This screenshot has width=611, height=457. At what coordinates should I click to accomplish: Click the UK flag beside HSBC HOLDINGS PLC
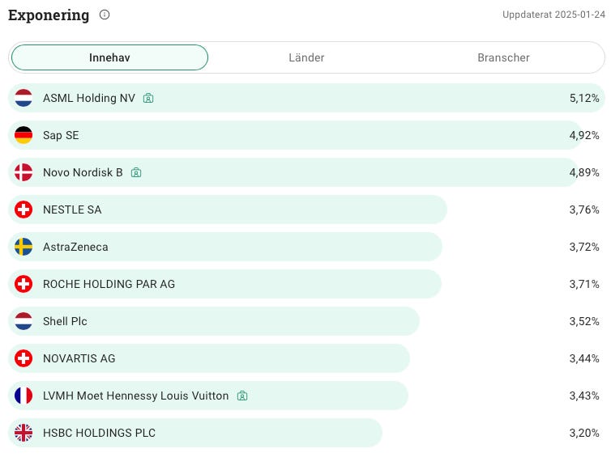pos(23,433)
